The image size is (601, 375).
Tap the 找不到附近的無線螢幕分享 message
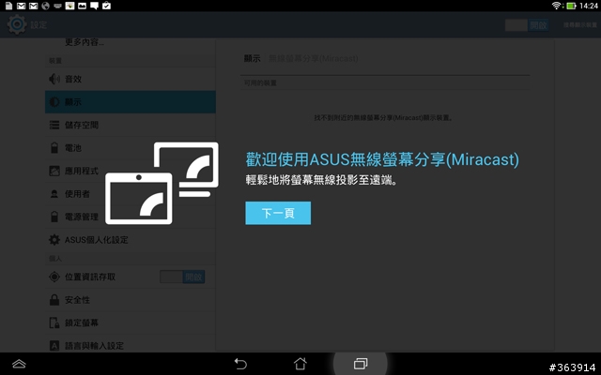[383, 118]
